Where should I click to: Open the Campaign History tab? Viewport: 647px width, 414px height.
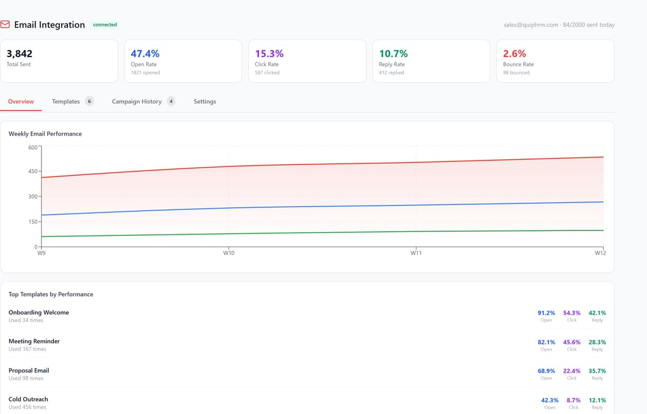click(x=136, y=101)
